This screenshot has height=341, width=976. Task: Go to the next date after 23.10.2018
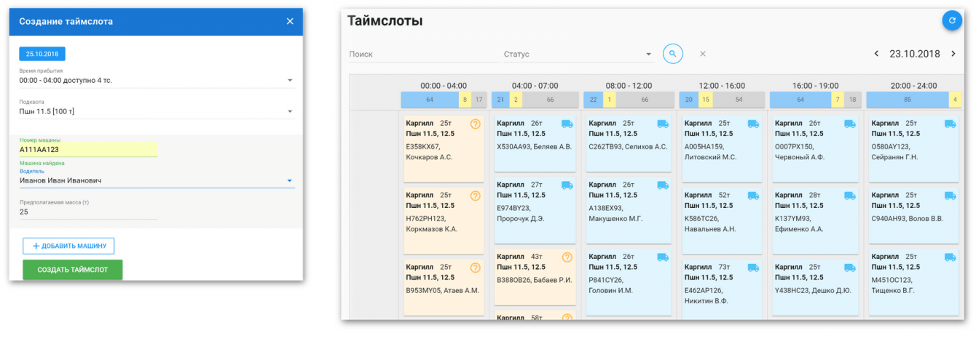coord(953,54)
